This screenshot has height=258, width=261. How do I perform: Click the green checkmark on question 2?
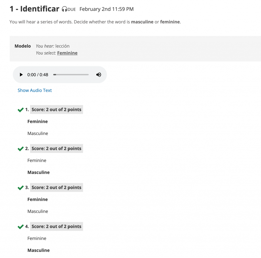point(21,149)
